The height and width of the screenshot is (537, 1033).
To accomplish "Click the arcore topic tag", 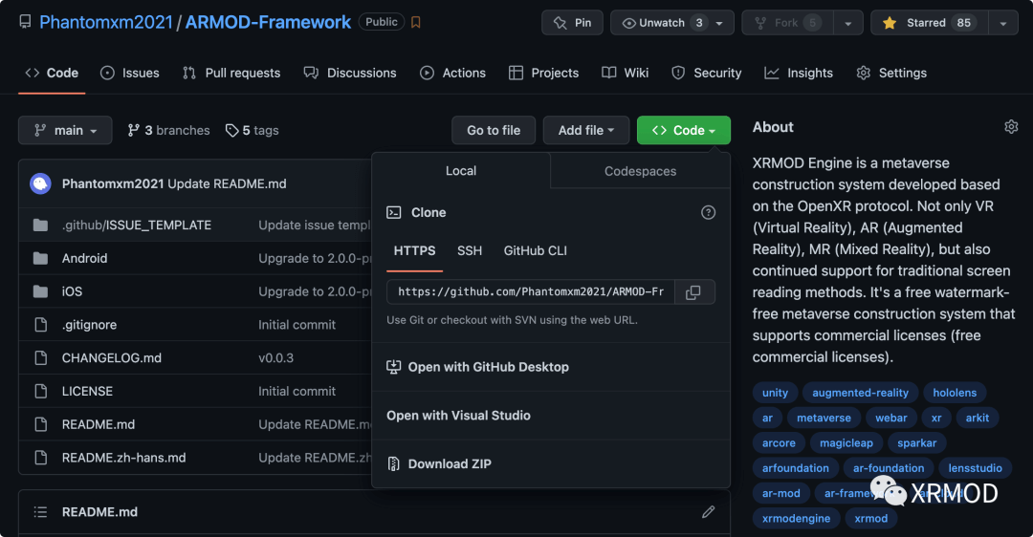I will pyautogui.click(x=779, y=443).
